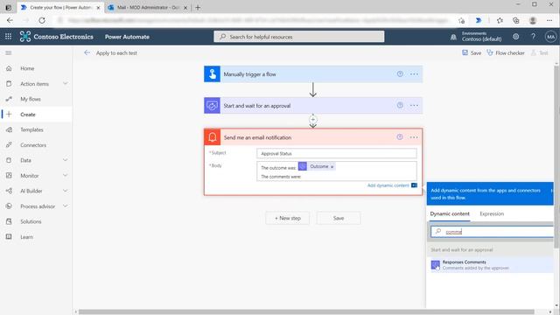Click Save button below the flow

click(339, 218)
